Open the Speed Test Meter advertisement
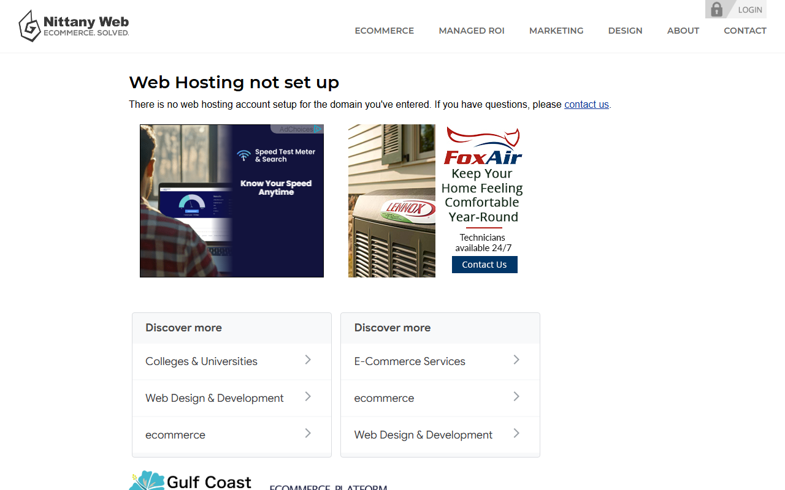 [232, 201]
